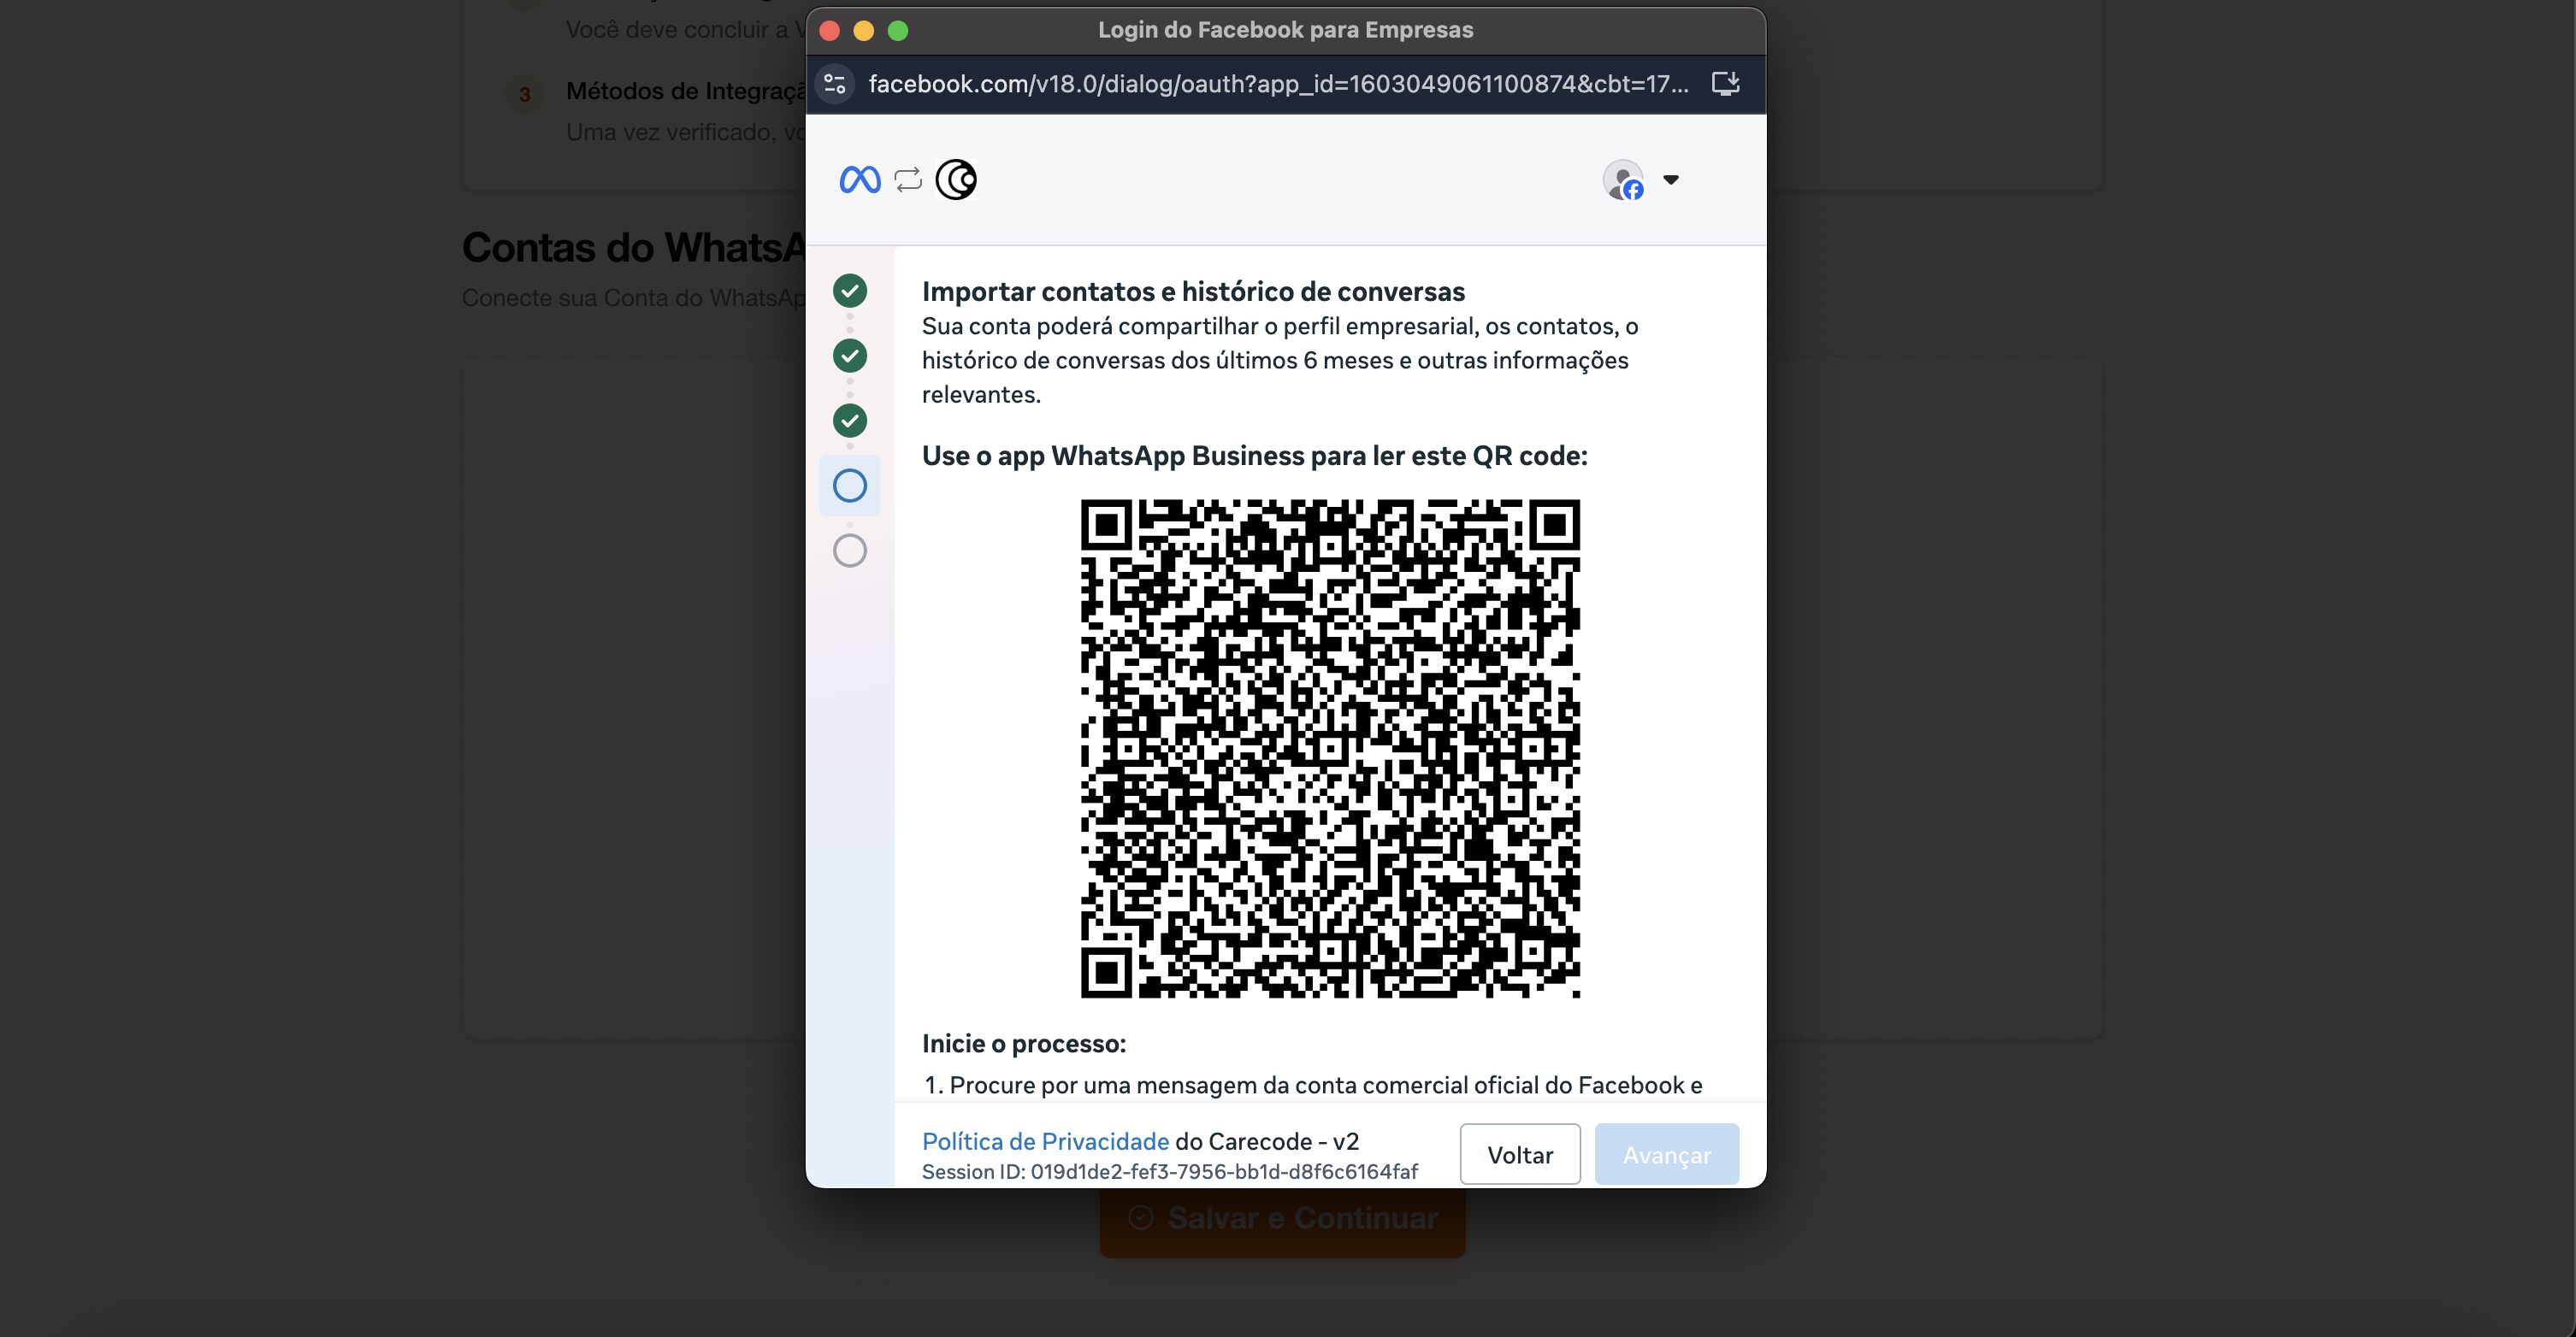Click the install app icon in address bar
Image resolution: width=2576 pixels, height=1337 pixels.
[x=1725, y=84]
